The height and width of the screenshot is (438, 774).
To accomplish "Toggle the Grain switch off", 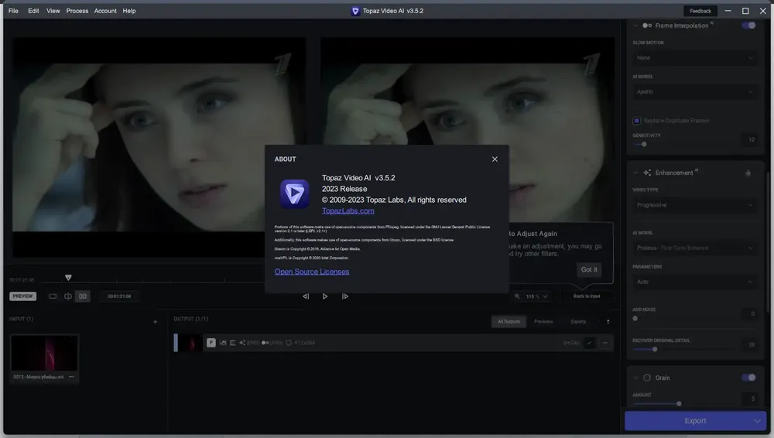I will click(x=748, y=378).
